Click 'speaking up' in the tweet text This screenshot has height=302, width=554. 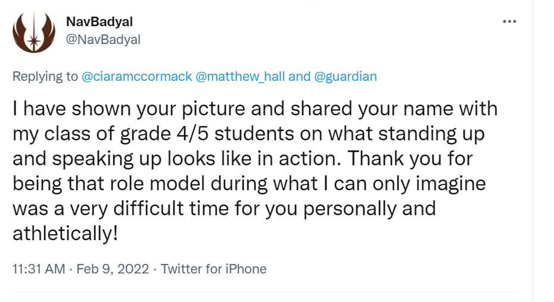click(97, 159)
